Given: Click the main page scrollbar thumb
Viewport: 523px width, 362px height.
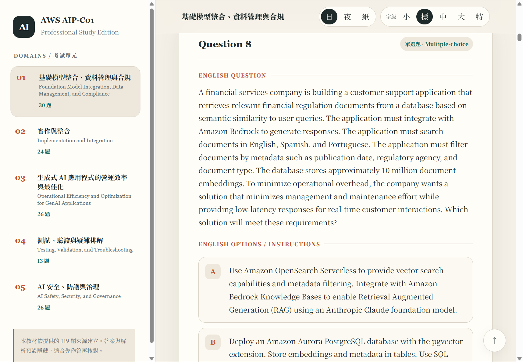Looking at the screenshot, I should tap(519, 37).
